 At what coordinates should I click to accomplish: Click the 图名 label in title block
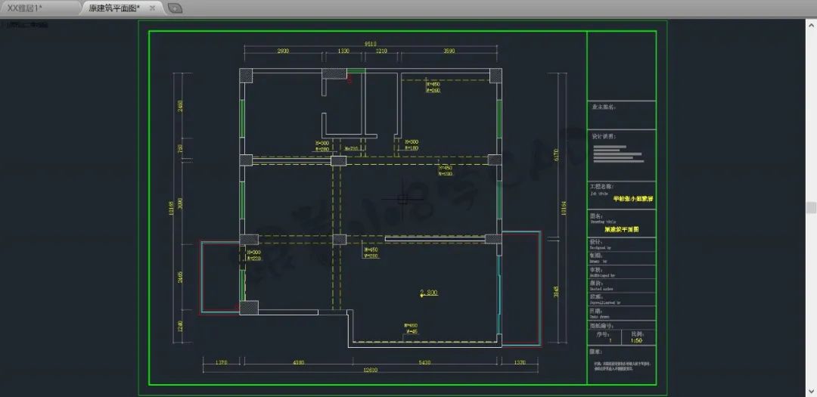click(x=597, y=216)
